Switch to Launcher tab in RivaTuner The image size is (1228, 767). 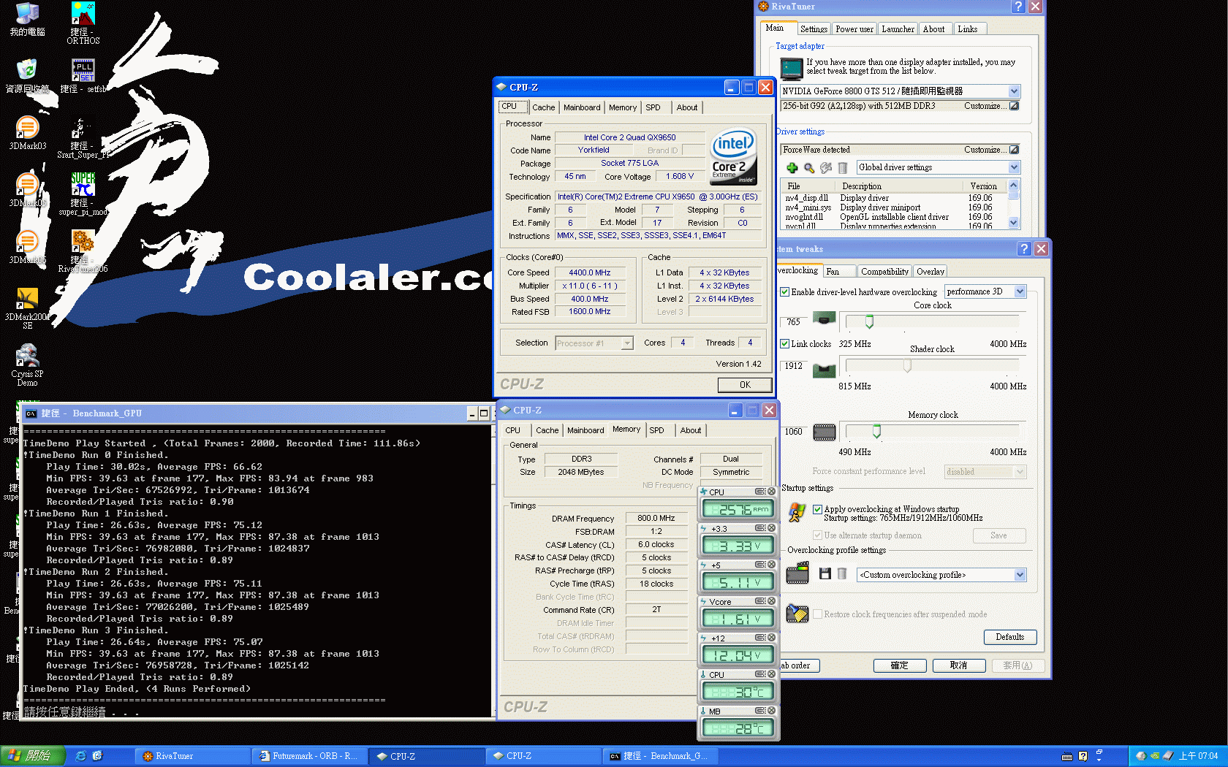pos(898,29)
